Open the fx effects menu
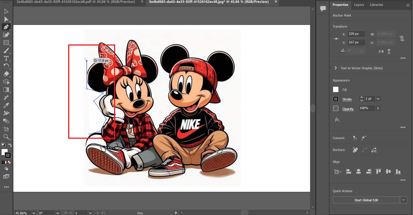 click(x=337, y=120)
